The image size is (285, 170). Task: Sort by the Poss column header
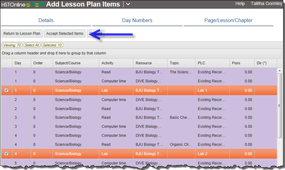pos(242,63)
